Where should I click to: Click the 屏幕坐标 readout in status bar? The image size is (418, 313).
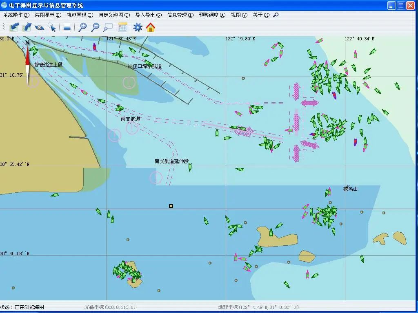[x=110, y=307]
